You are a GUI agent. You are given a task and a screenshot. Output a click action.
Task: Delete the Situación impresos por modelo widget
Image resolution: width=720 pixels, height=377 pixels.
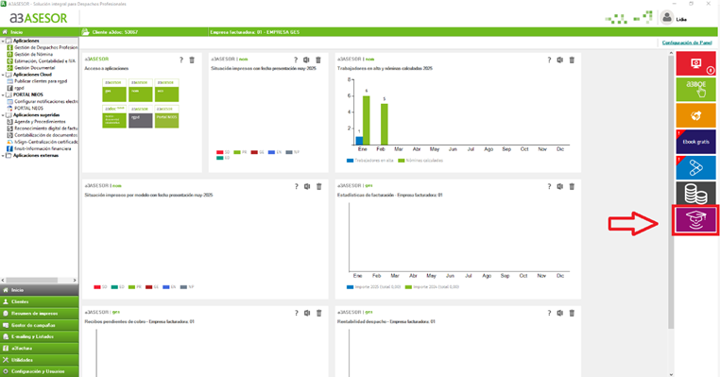318,186
